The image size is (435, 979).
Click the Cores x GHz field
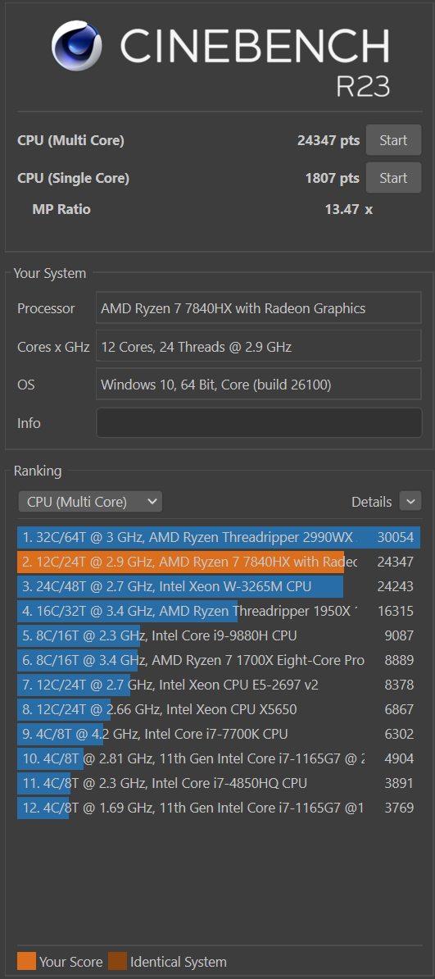[259, 347]
